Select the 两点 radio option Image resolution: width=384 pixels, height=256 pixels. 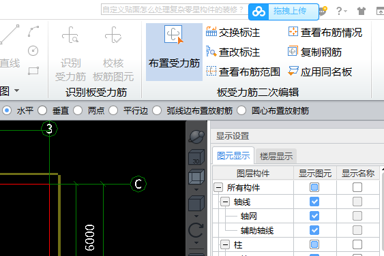point(78,110)
